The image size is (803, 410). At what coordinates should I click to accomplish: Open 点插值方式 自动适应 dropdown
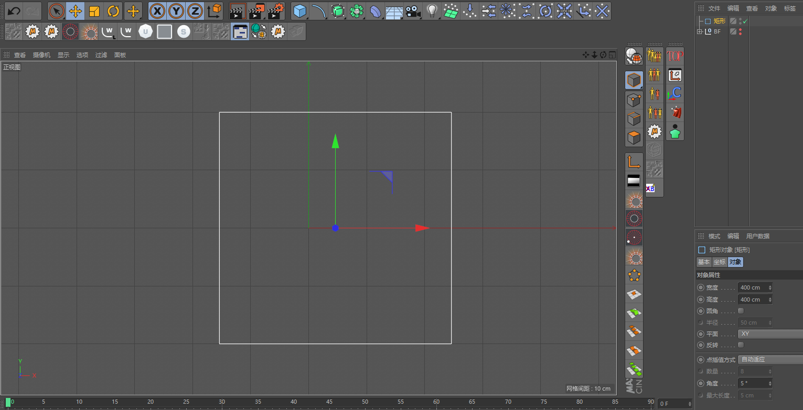770,360
